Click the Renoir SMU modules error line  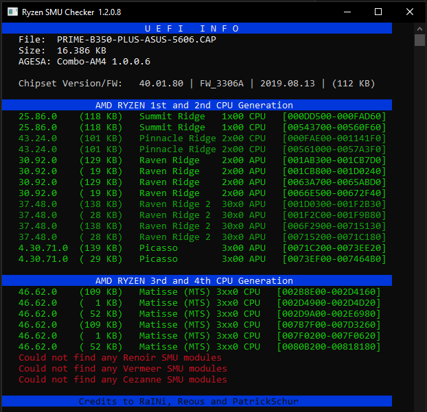[x=120, y=358]
